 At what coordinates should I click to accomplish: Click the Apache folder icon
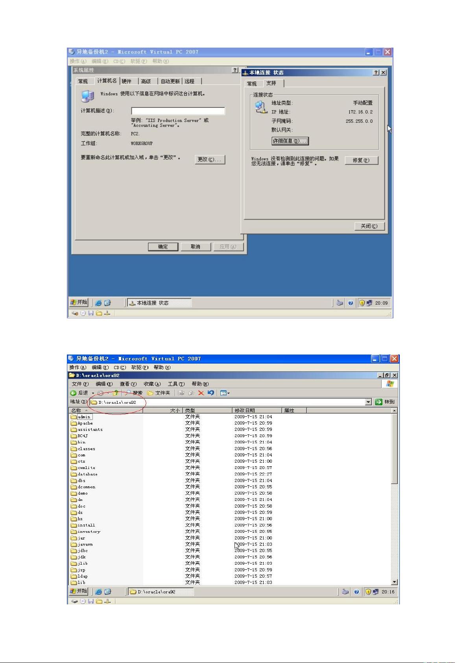[74, 423]
